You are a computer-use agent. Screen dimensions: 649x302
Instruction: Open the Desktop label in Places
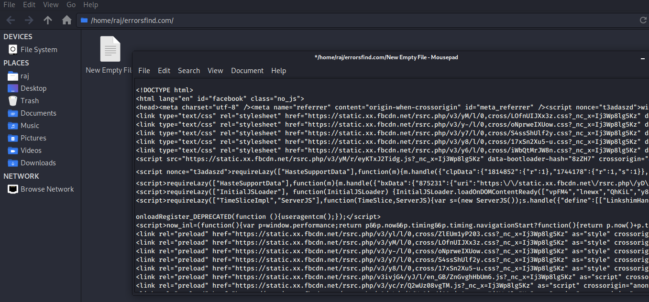click(33, 88)
